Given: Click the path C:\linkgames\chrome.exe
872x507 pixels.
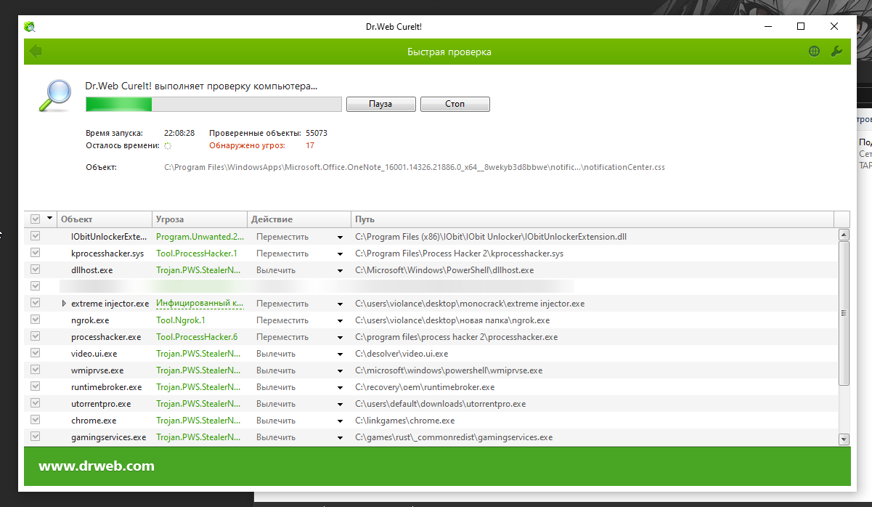Looking at the screenshot, I should (405, 421).
